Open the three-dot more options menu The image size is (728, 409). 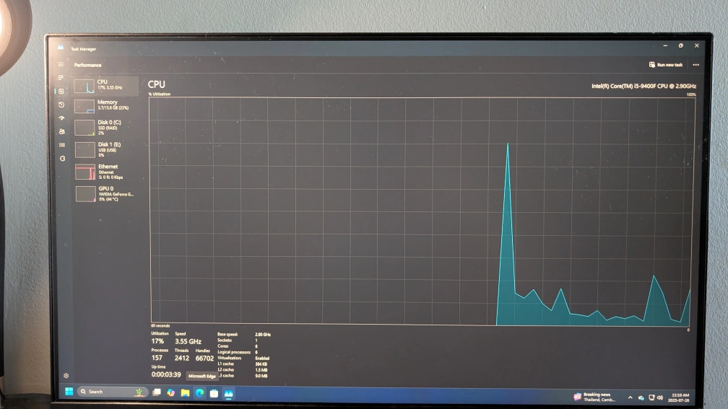click(695, 65)
